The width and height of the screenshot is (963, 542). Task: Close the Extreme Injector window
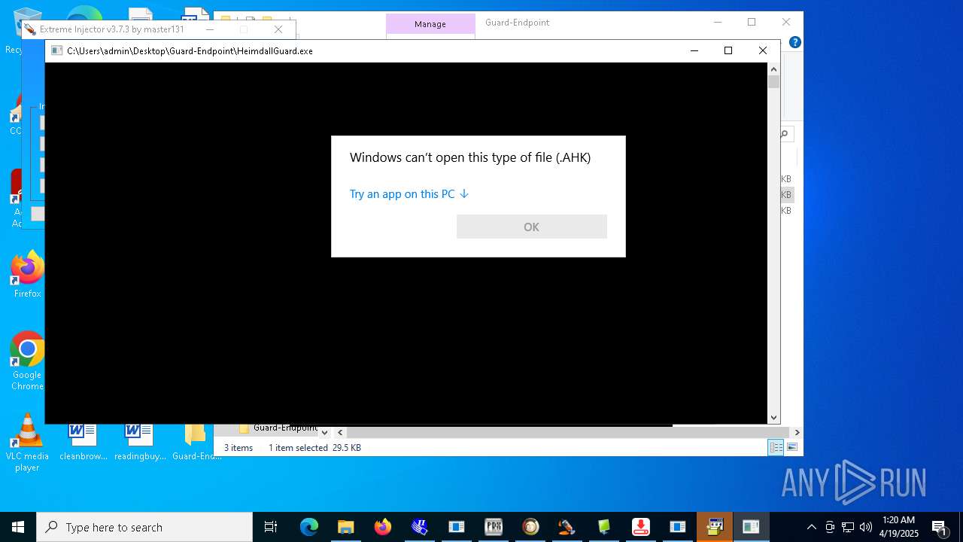tap(278, 29)
